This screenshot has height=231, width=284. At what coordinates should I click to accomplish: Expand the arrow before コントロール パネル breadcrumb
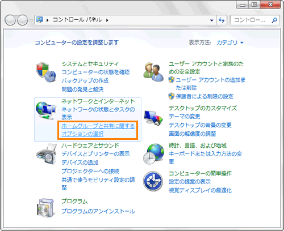click(48, 20)
